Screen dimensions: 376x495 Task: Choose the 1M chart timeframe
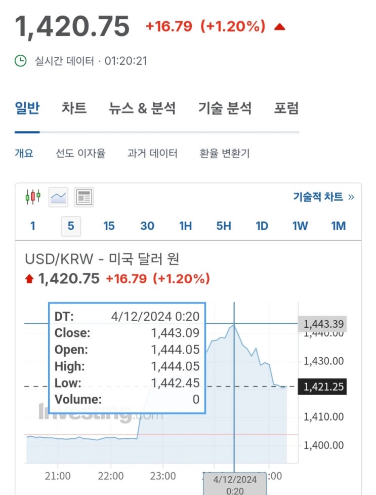pyautogui.click(x=338, y=226)
